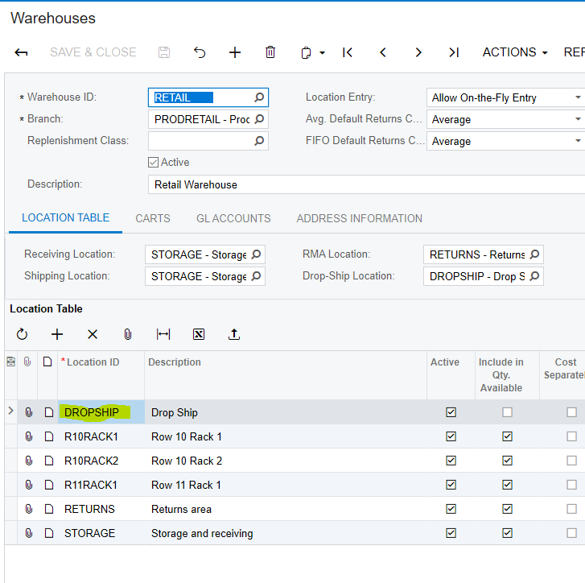Viewport: 585px width, 583px height.
Task: Toggle Include in Qty. Available for DROPSHIP
Action: coord(507,412)
